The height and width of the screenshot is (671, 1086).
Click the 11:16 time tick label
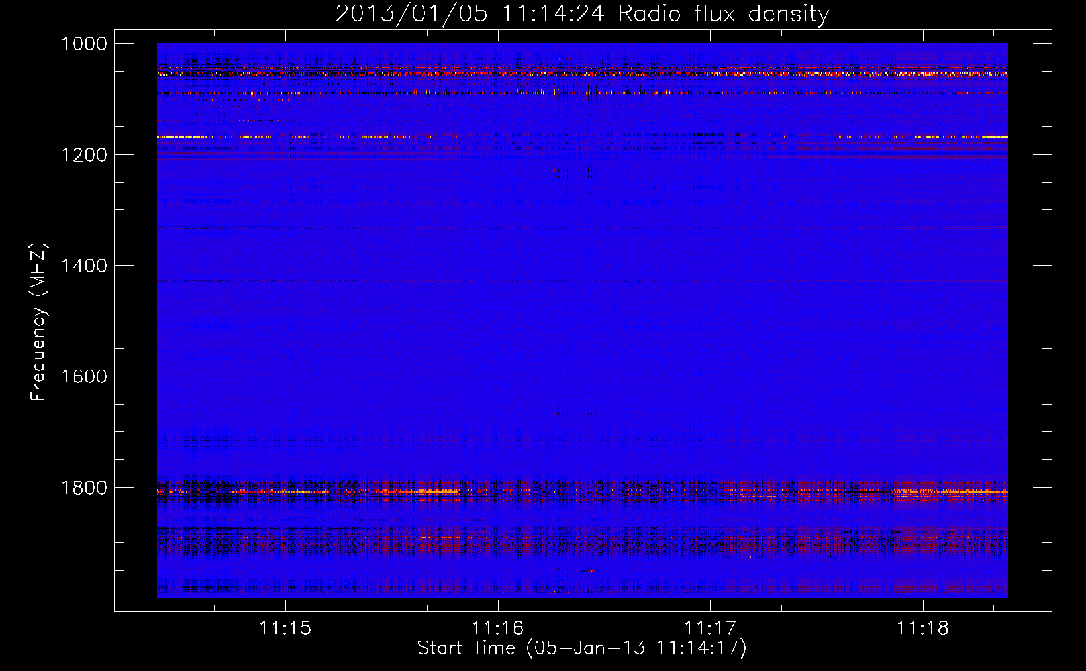pos(497,629)
